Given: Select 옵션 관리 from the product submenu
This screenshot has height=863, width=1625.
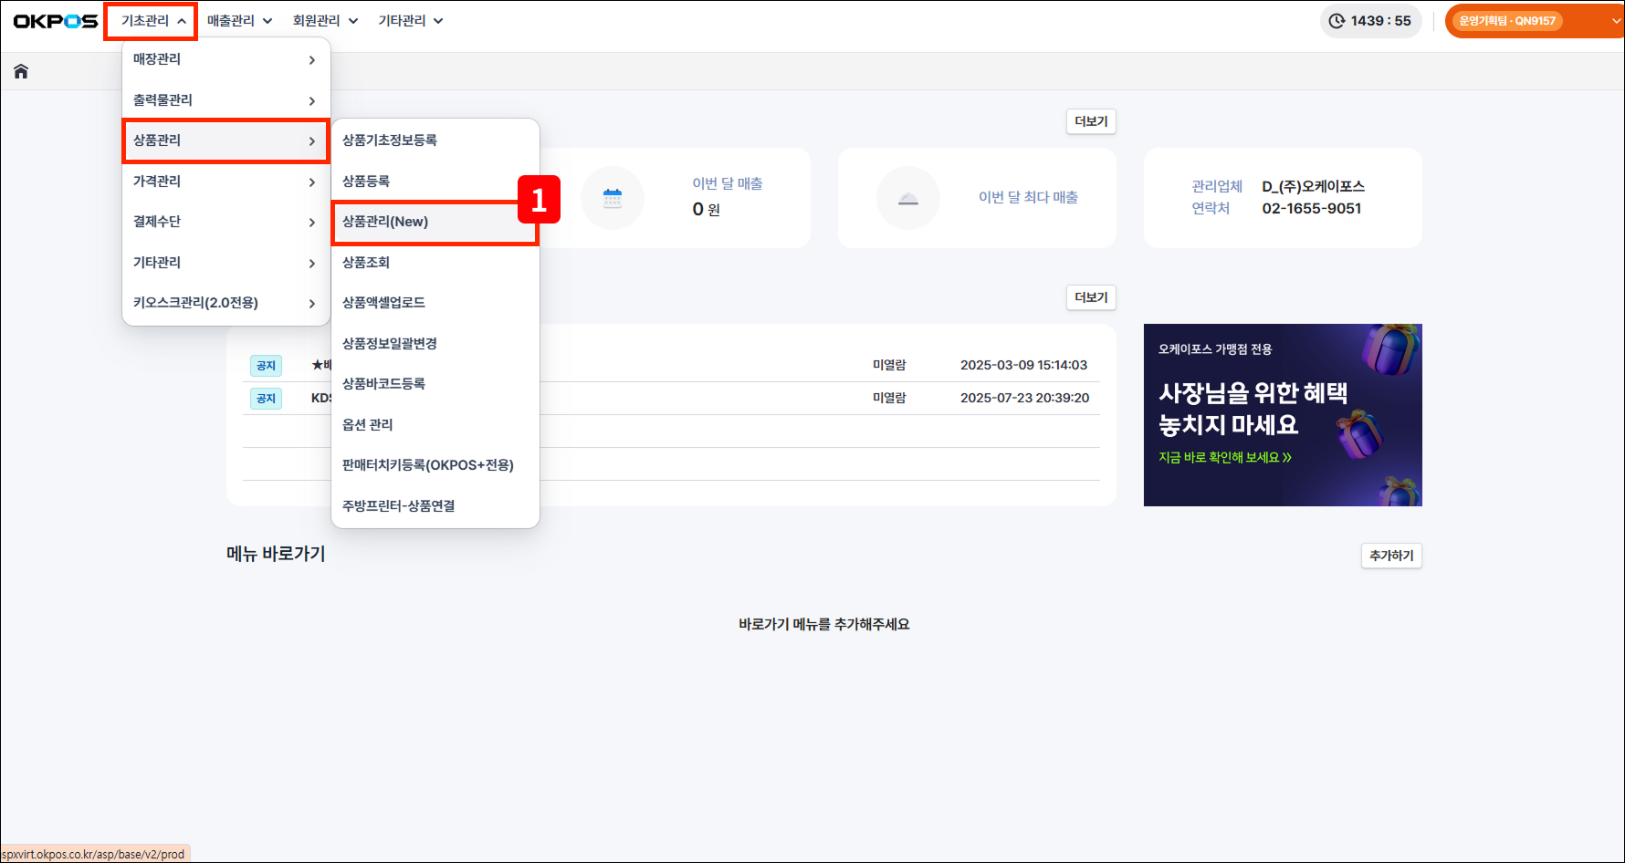Looking at the screenshot, I should [x=368, y=424].
